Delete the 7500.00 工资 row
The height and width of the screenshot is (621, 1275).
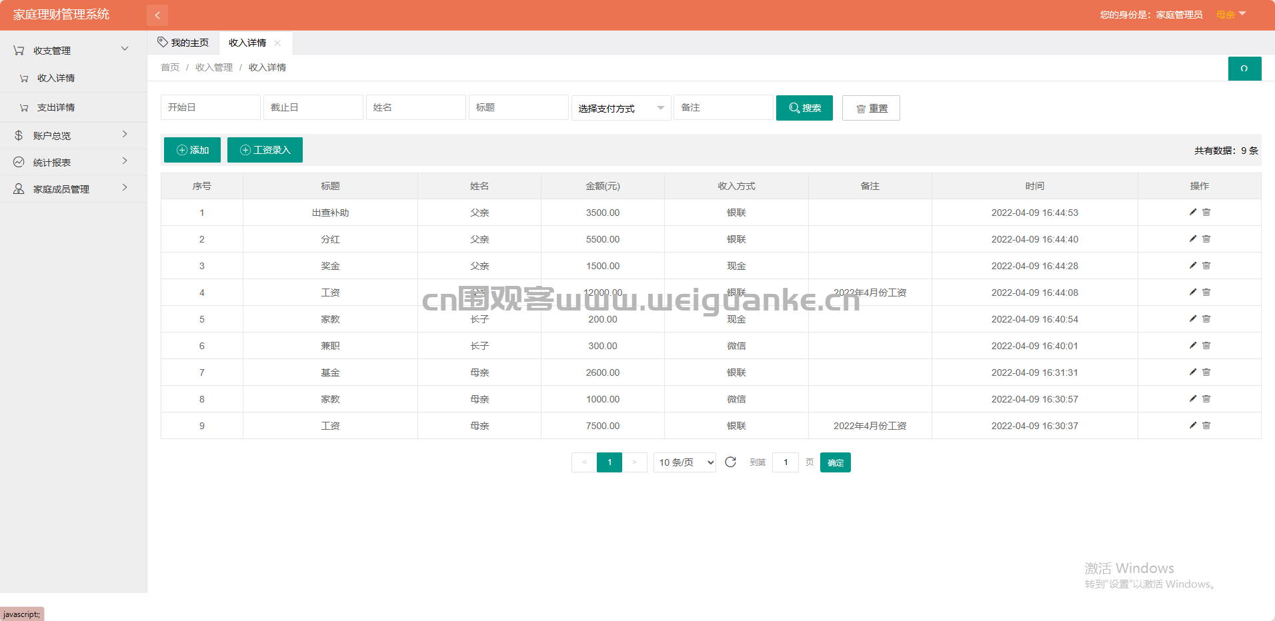point(1206,425)
